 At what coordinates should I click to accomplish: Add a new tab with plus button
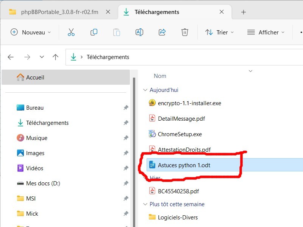[x=244, y=12]
